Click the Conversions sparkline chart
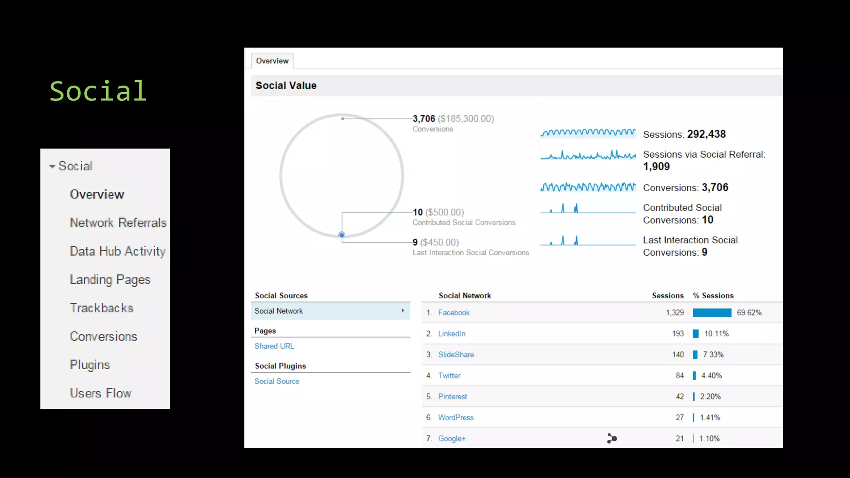 588,187
